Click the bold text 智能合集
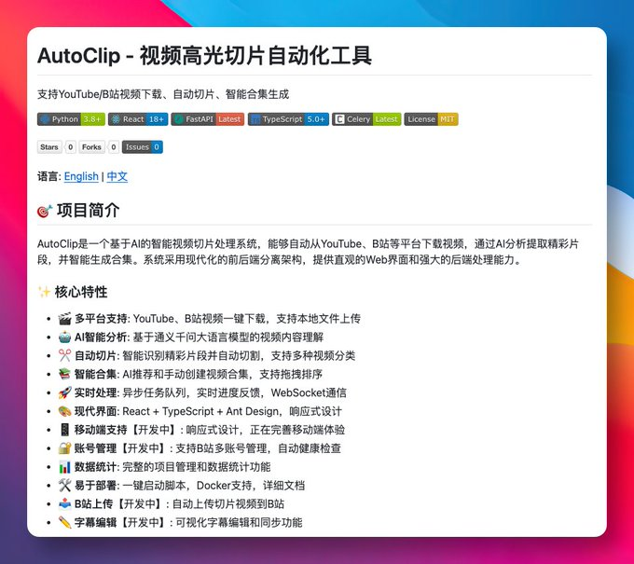 point(95,375)
